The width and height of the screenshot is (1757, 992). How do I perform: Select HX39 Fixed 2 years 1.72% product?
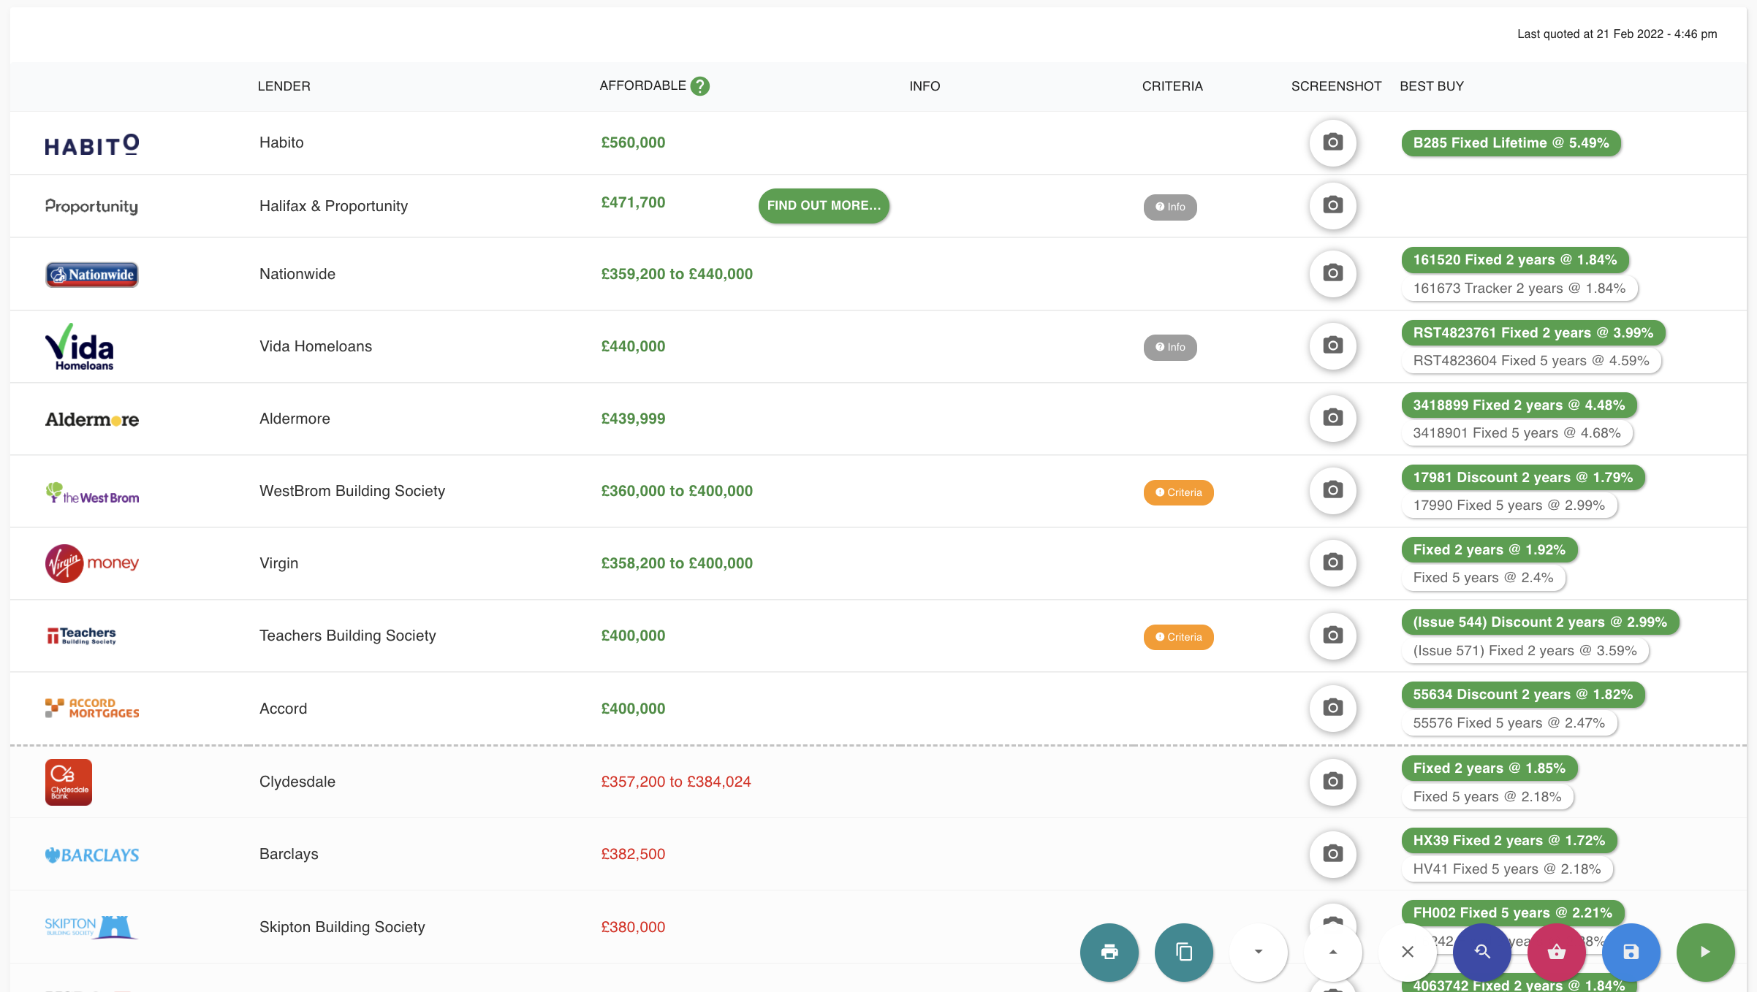pyautogui.click(x=1509, y=841)
